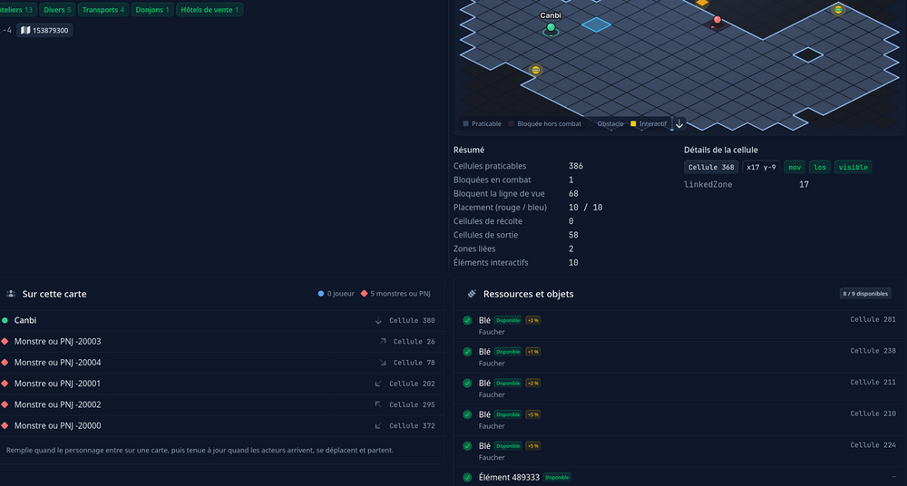Click the 'Cellules de sortie' value 58
Screen dimensions: 907x486
coord(573,235)
